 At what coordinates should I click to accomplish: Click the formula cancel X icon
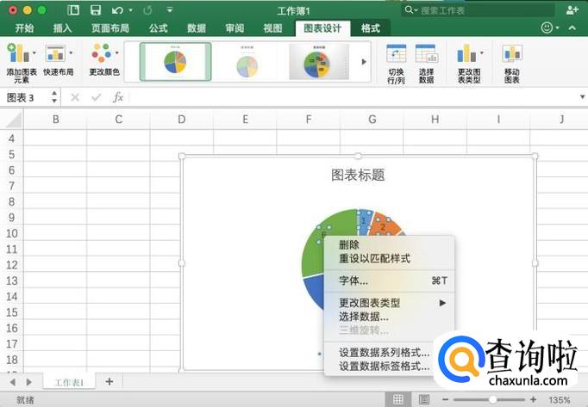click(x=75, y=98)
